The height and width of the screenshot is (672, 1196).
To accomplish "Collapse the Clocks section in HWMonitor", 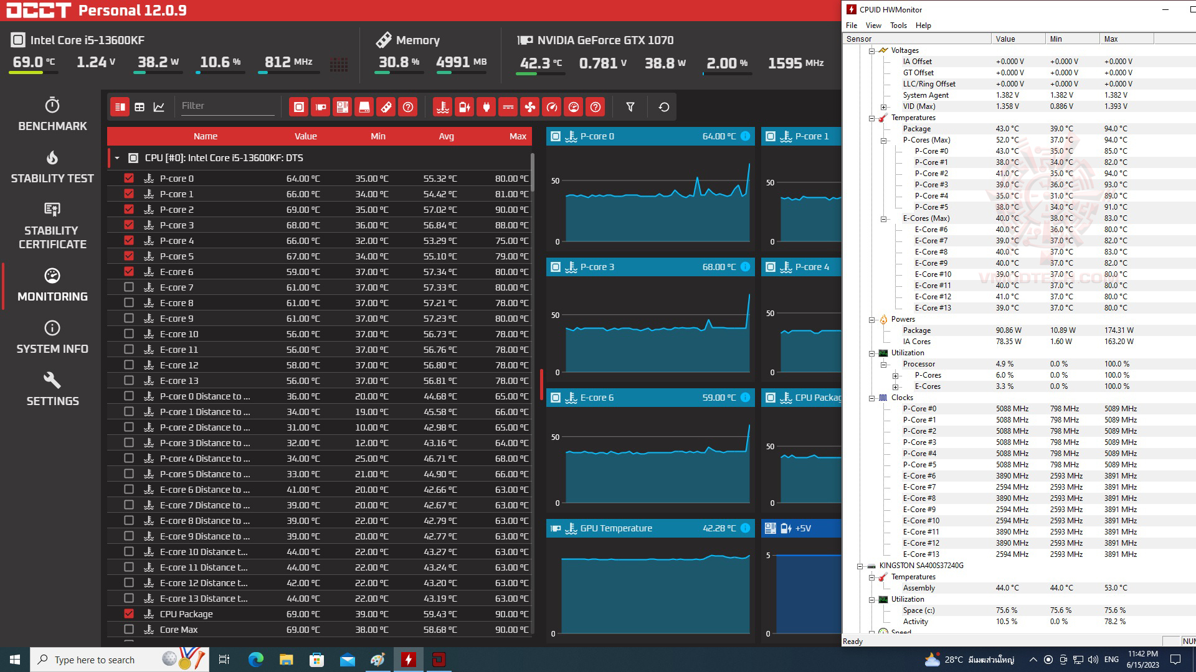I will (871, 398).
